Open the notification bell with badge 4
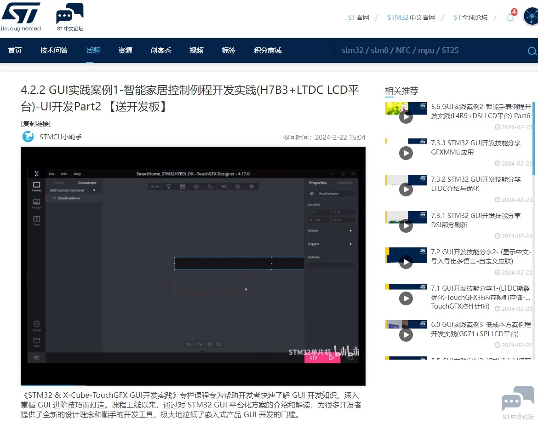 point(510,17)
